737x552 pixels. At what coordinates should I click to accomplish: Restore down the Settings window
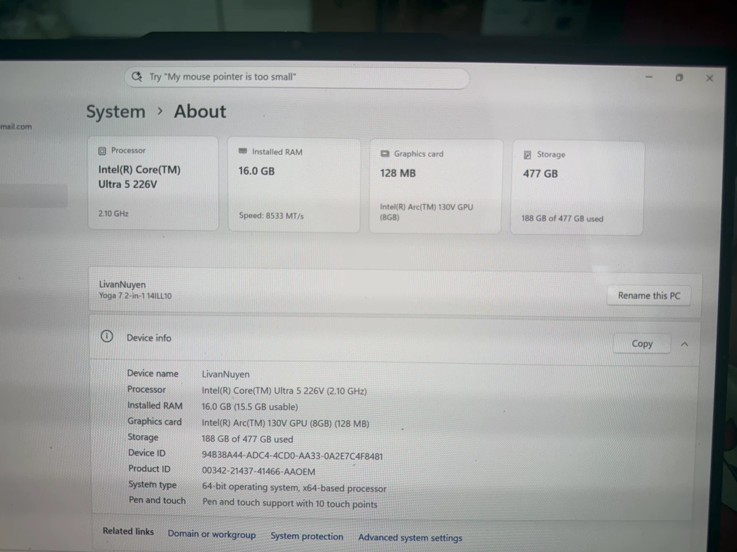point(679,77)
